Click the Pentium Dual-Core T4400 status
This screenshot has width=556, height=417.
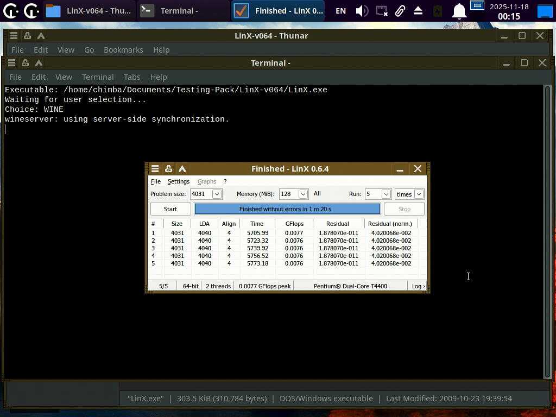tap(350, 286)
